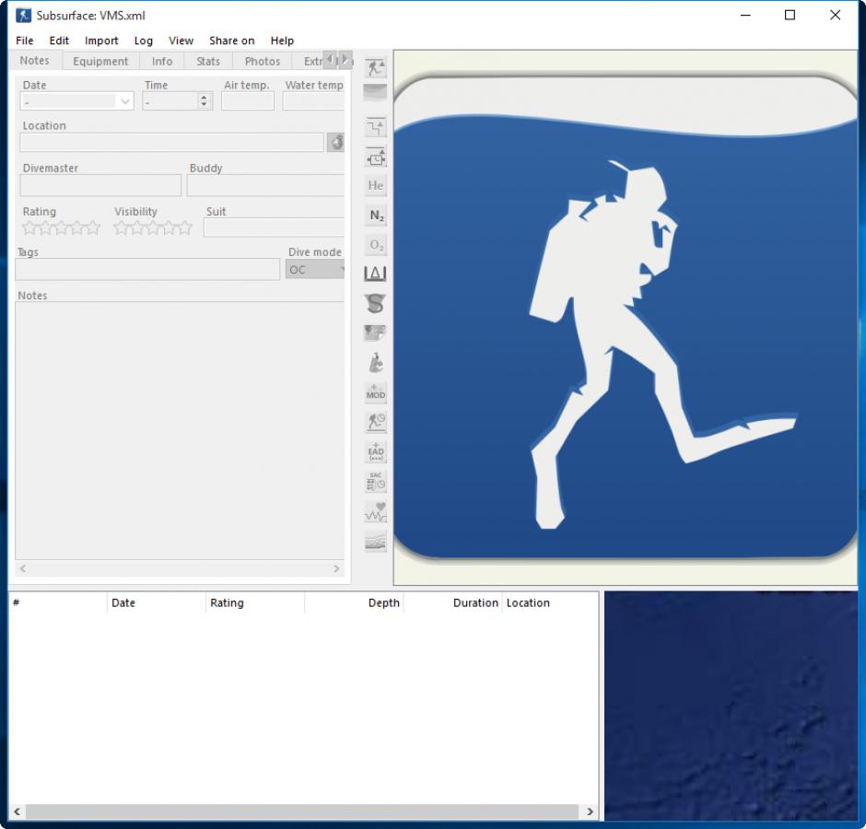Toggle the all-tissues ceiling shaded icon
Screen dimensions: 866x829
(376, 93)
